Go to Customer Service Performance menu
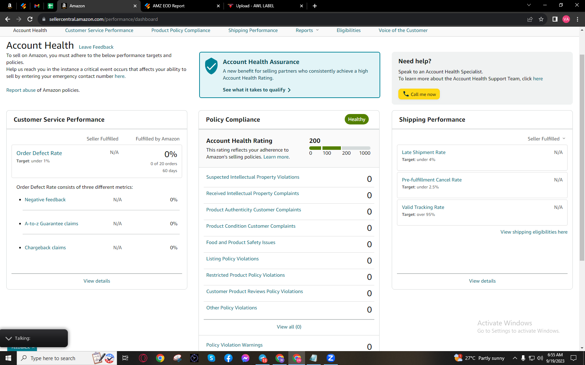This screenshot has height=365, width=585. tap(99, 31)
